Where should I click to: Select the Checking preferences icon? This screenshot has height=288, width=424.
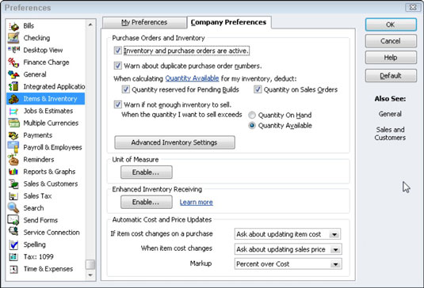tap(13, 38)
